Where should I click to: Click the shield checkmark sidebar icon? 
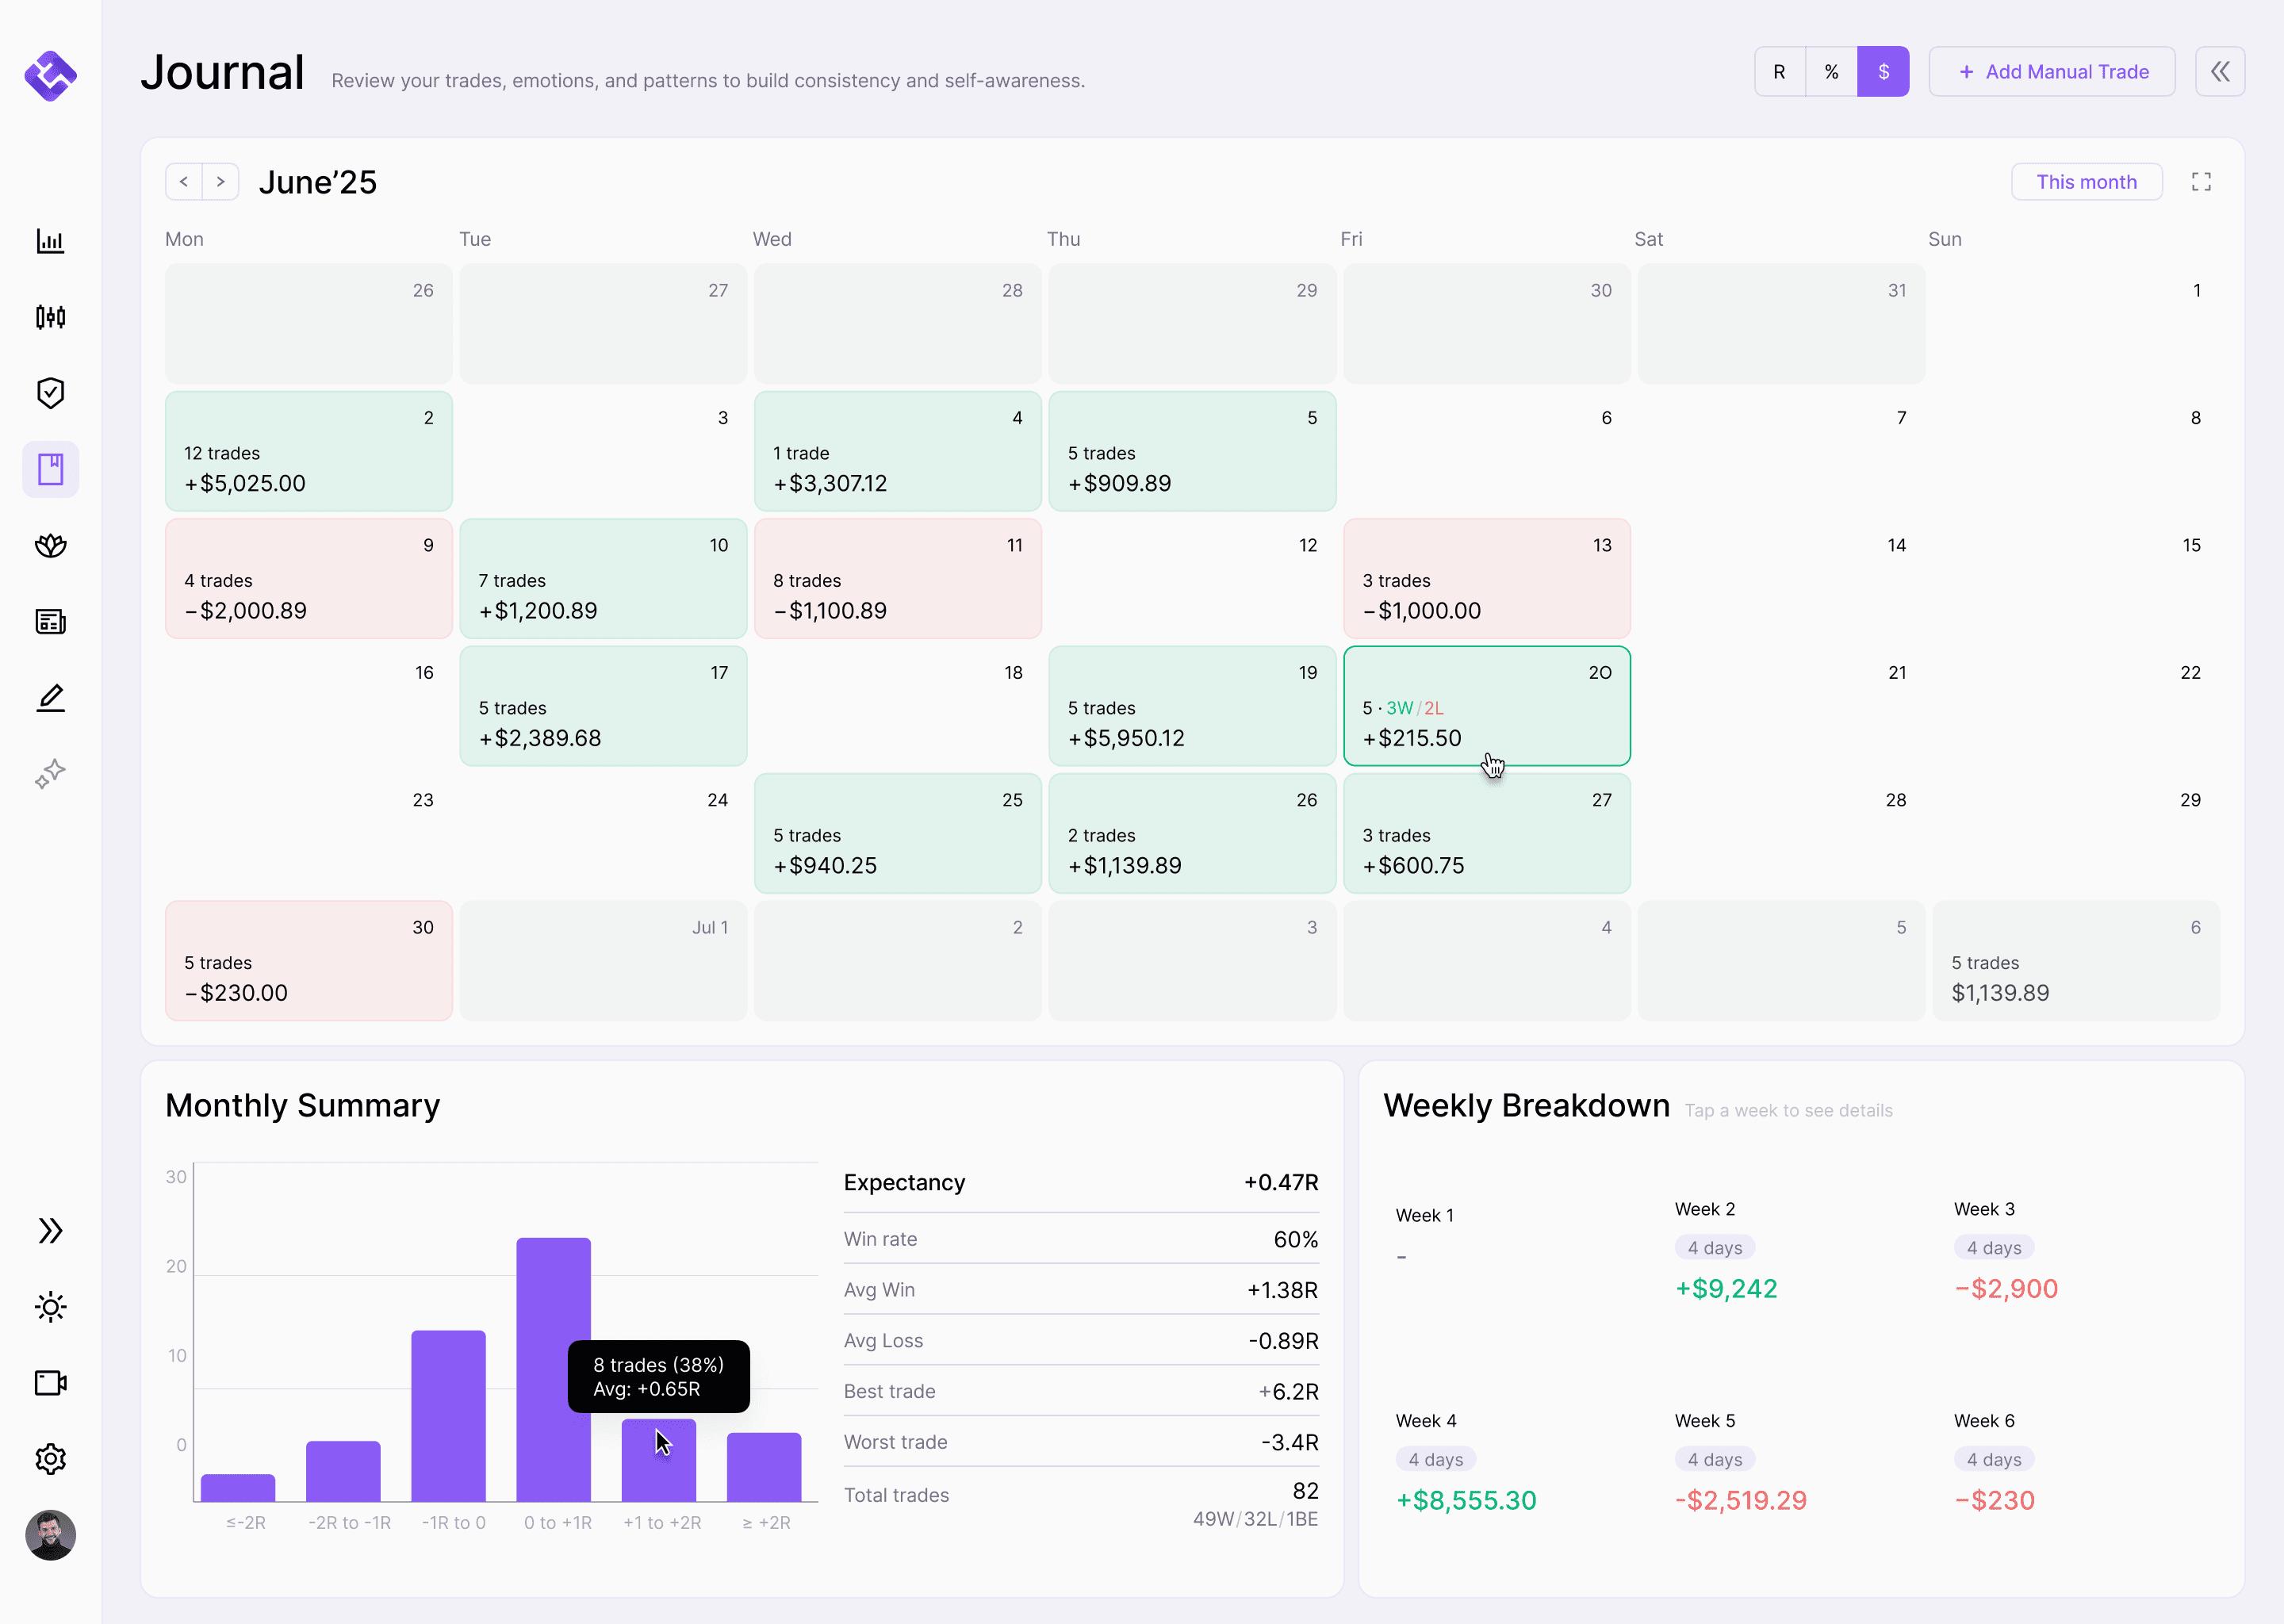[x=50, y=393]
